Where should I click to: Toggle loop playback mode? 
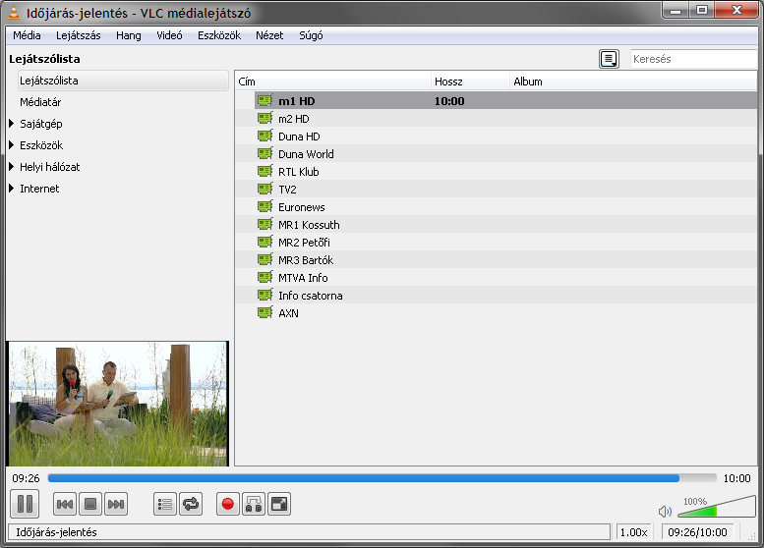point(191,504)
